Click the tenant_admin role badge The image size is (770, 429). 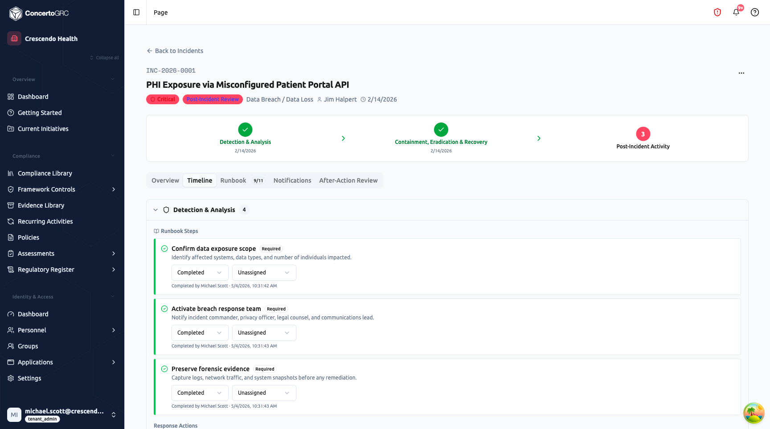pos(42,419)
